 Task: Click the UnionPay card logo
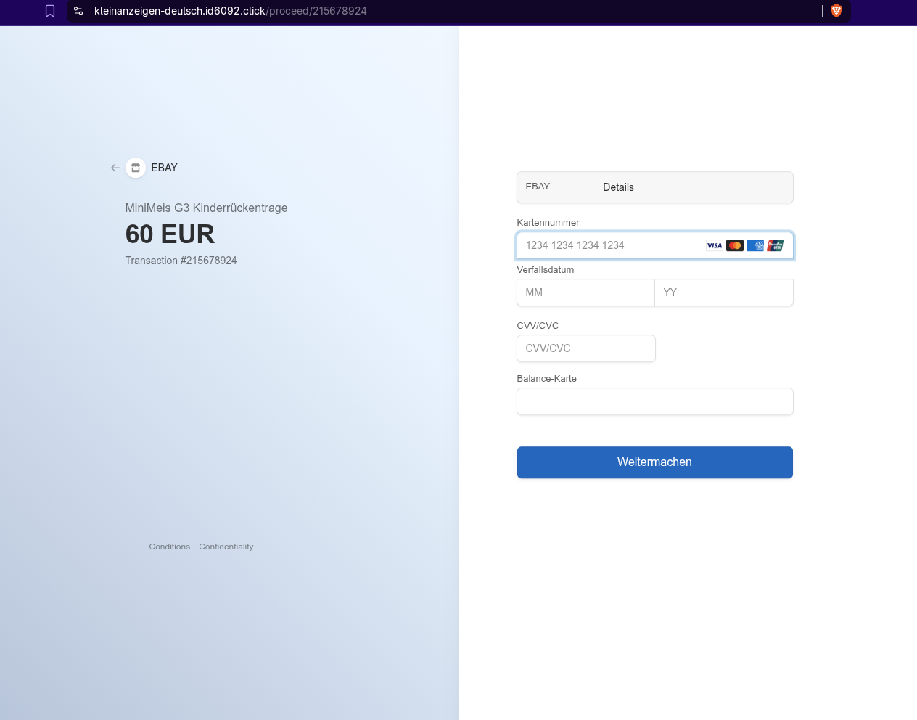[776, 245]
